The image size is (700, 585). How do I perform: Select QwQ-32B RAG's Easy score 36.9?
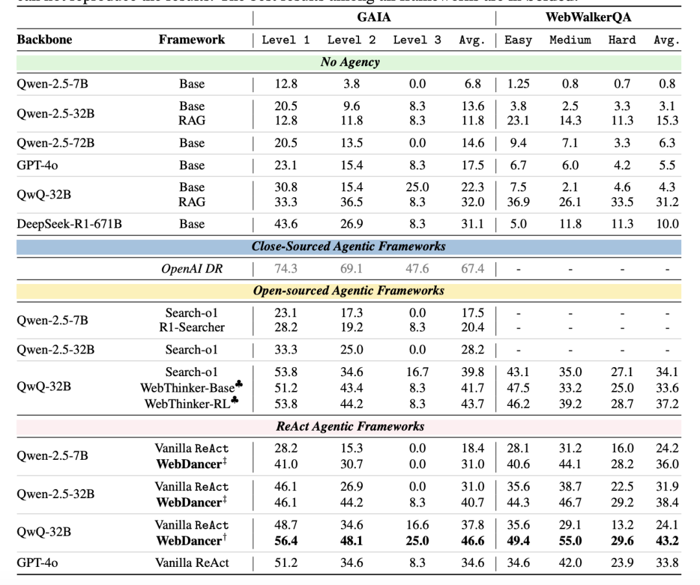pyautogui.click(x=519, y=202)
